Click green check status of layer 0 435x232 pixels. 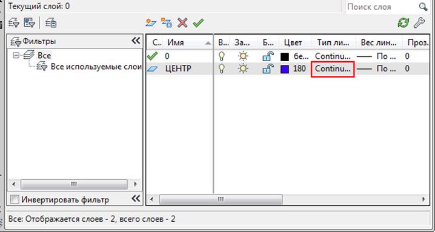coord(152,56)
